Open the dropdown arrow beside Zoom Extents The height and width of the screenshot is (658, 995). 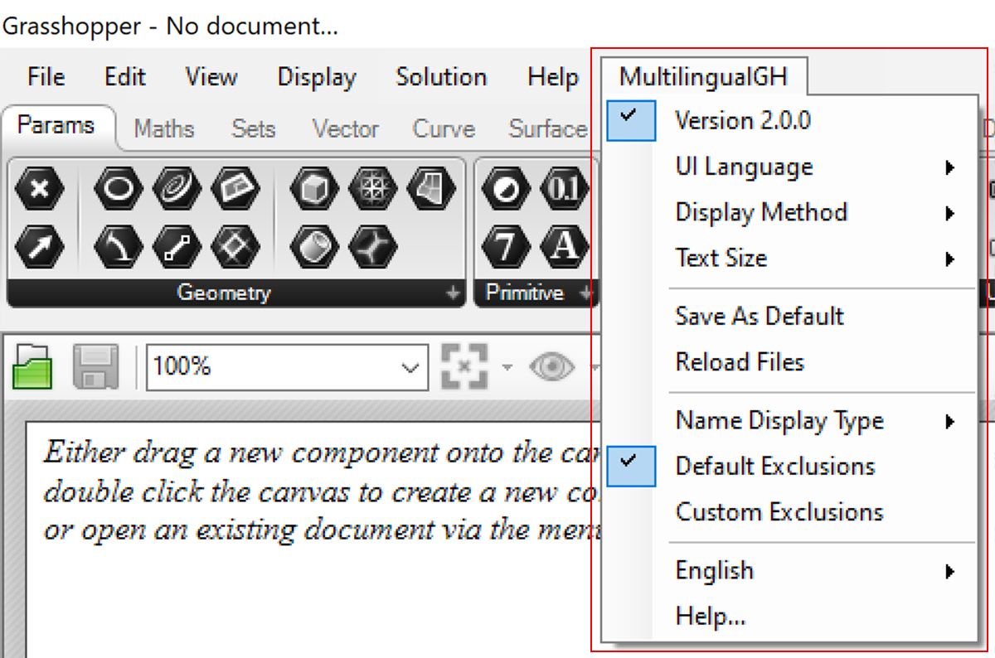pyautogui.click(x=507, y=367)
